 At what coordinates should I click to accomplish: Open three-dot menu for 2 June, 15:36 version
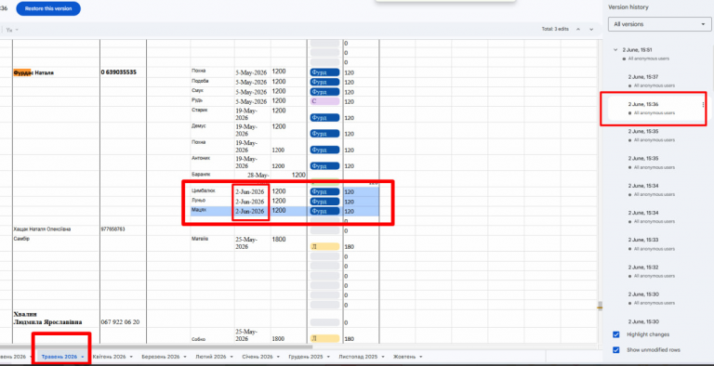(704, 105)
